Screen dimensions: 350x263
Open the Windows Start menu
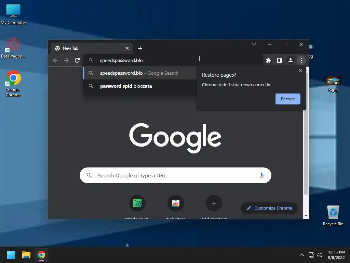click(x=11, y=255)
